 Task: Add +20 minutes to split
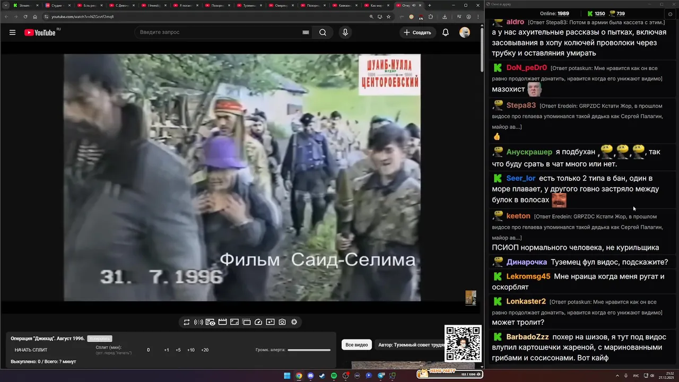tap(205, 350)
